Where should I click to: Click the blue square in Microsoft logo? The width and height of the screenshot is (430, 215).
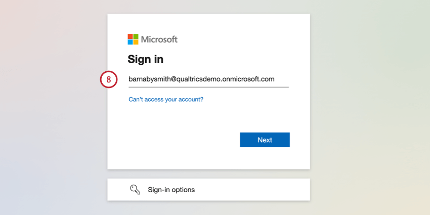tap(131, 42)
